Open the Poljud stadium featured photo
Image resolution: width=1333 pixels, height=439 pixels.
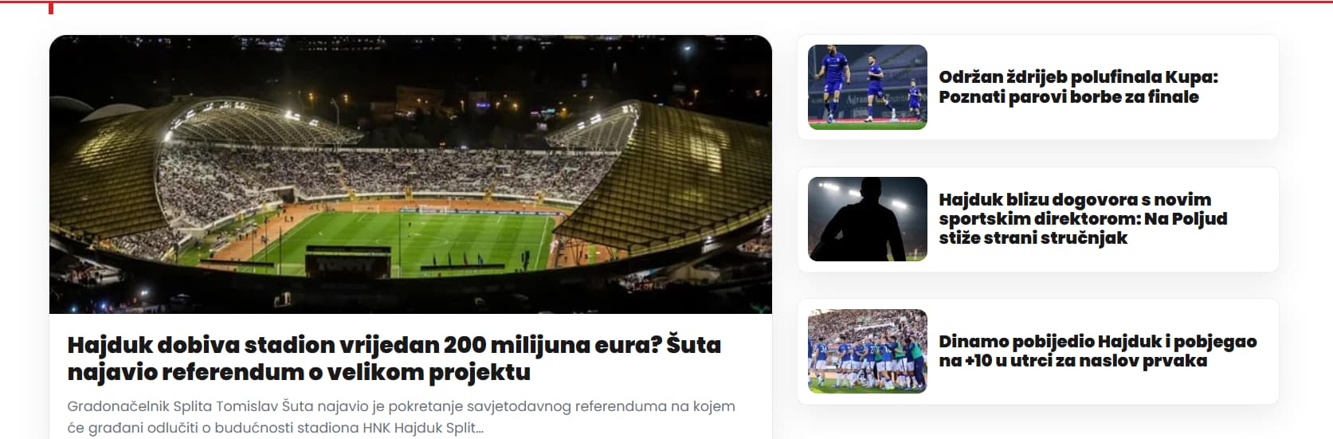tap(410, 174)
